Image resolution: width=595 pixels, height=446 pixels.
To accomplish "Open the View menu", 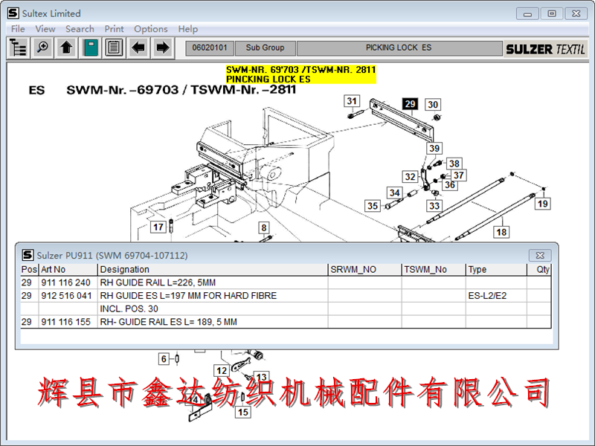I will coord(45,29).
